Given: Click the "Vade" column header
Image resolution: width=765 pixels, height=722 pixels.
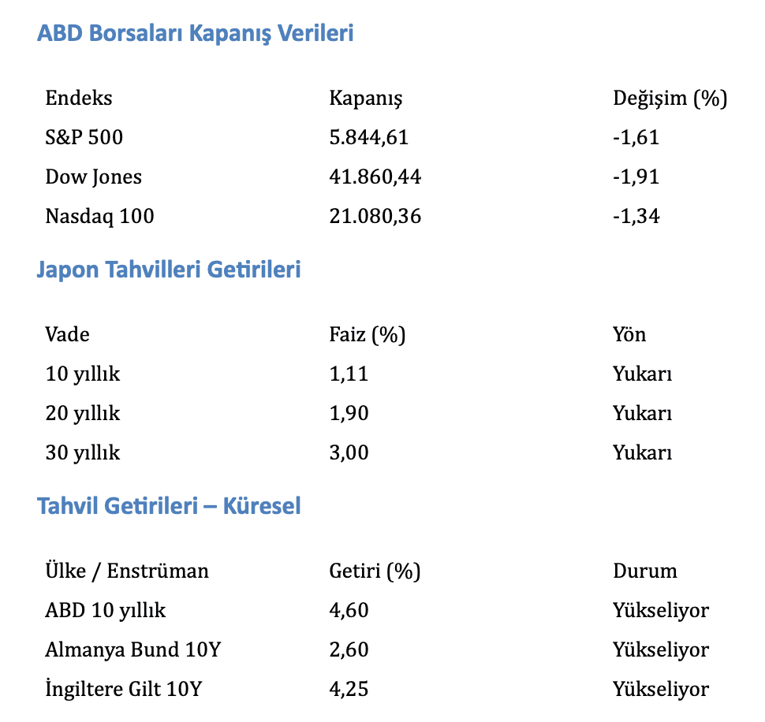Looking at the screenshot, I should (x=67, y=335).
